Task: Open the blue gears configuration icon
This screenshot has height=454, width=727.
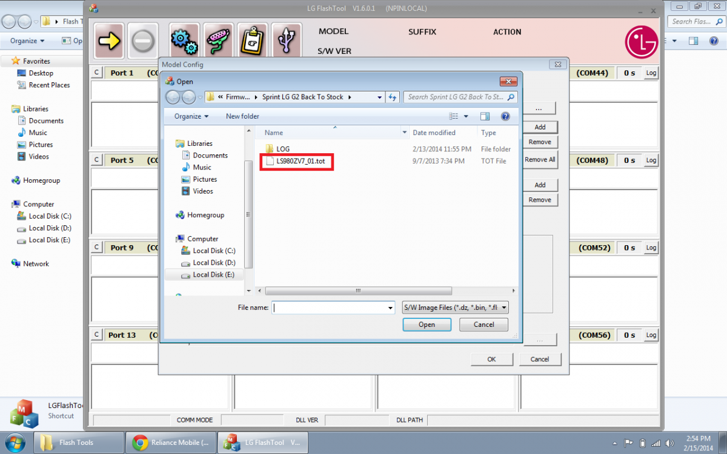Action: pos(184,41)
